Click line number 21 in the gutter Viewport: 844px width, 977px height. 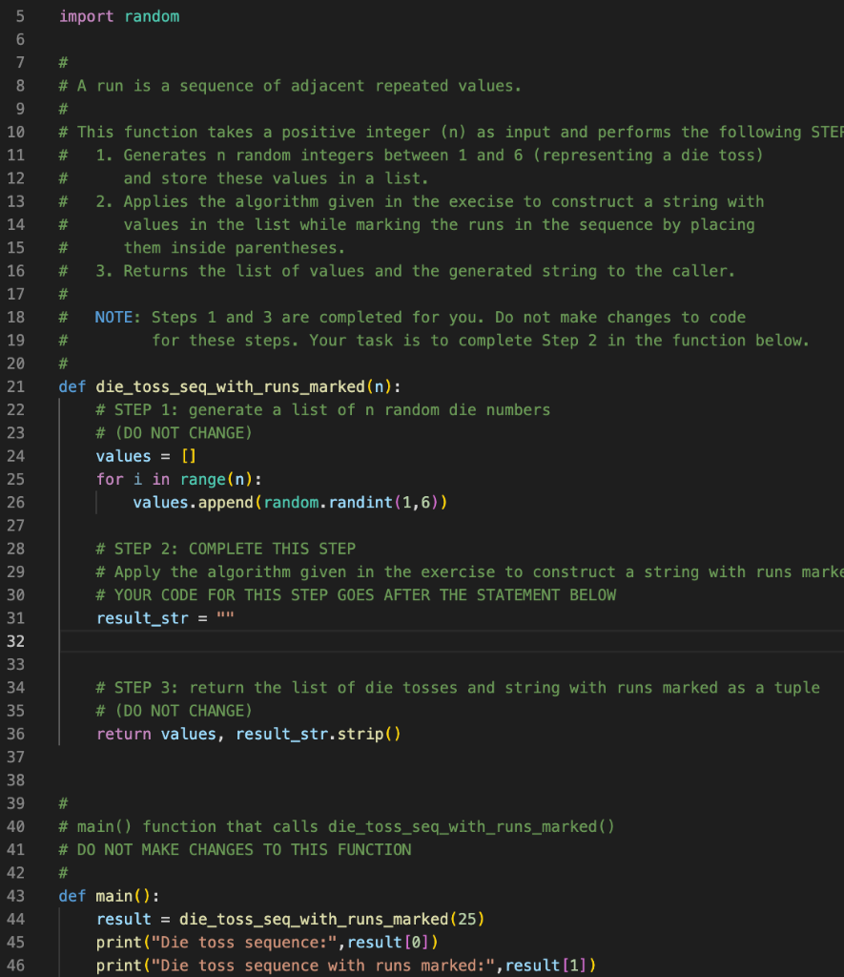point(16,386)
